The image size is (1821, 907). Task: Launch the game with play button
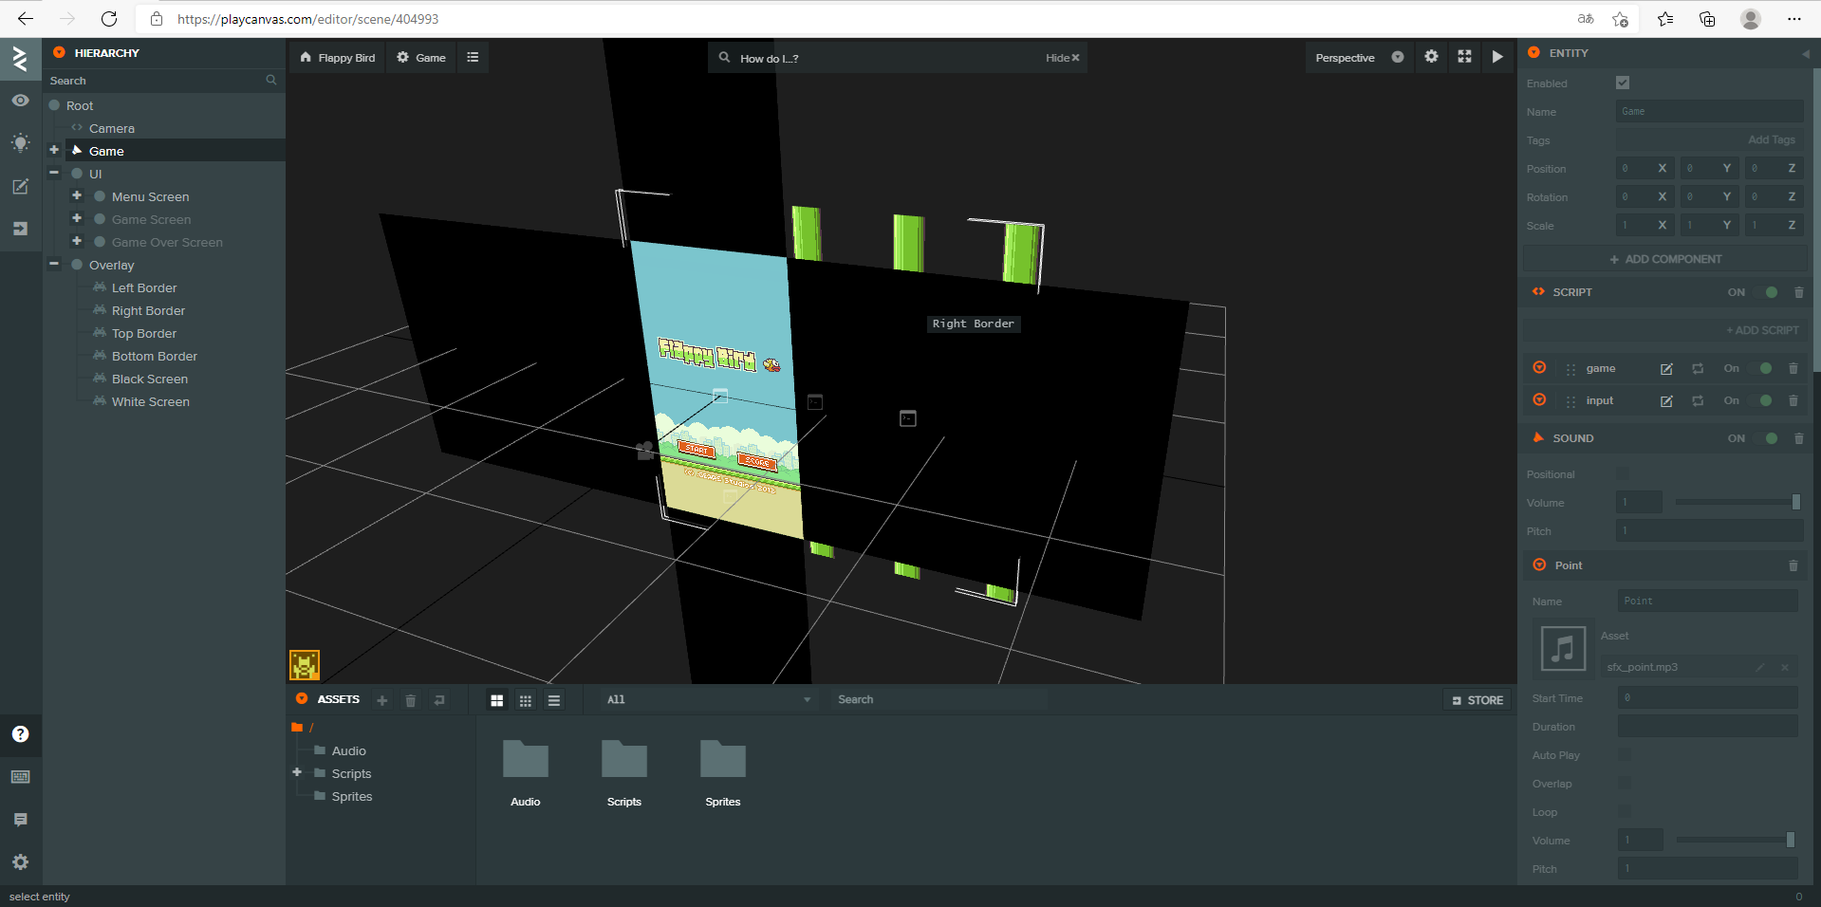pyautogui.click(x=1497, y=57)
